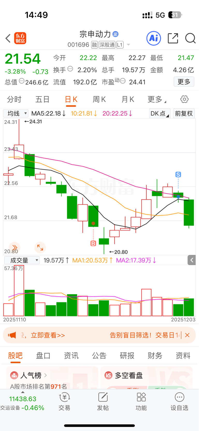199x431 pixels.
Task: Open the Ai assistant icon
Action: point(154,38)
